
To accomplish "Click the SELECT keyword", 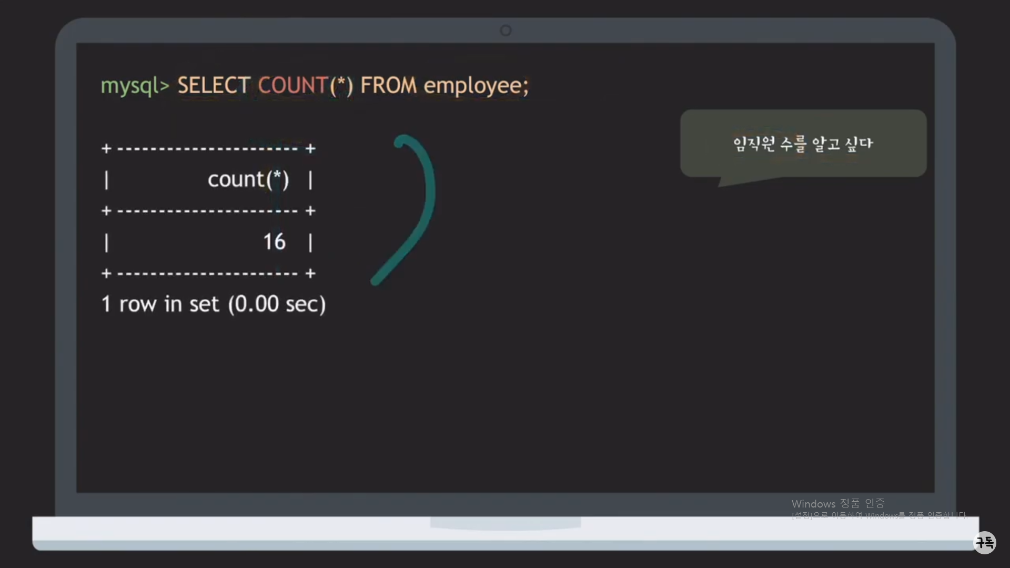I will pos(213,86).
